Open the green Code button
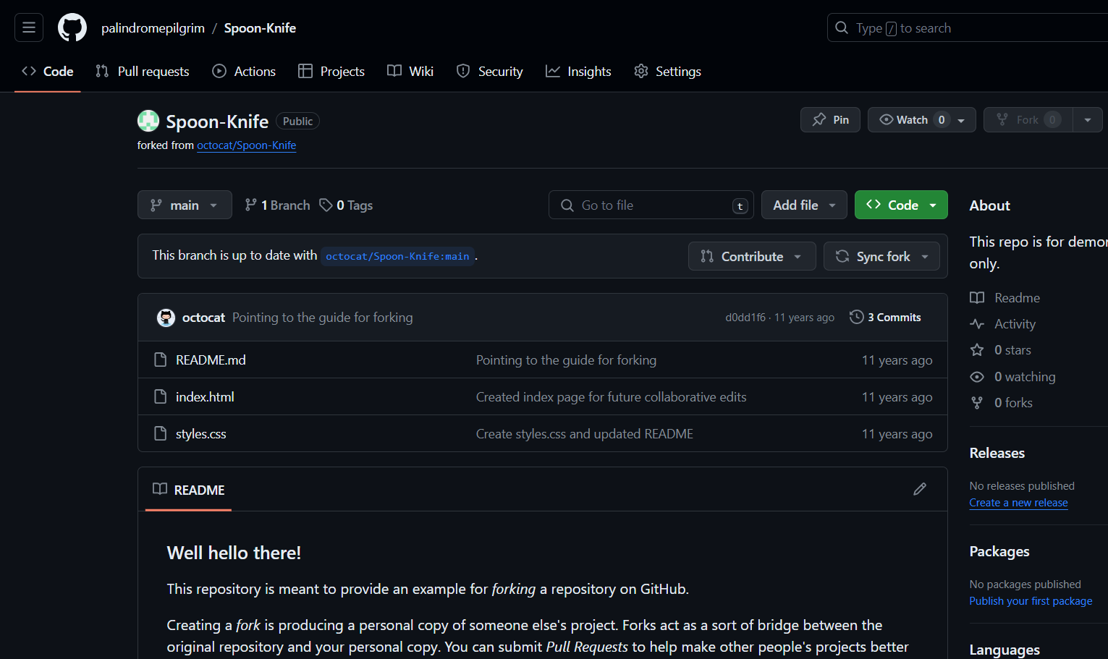Image resolution: width=1108 pixels, height=659 pixels. [900, 205]
